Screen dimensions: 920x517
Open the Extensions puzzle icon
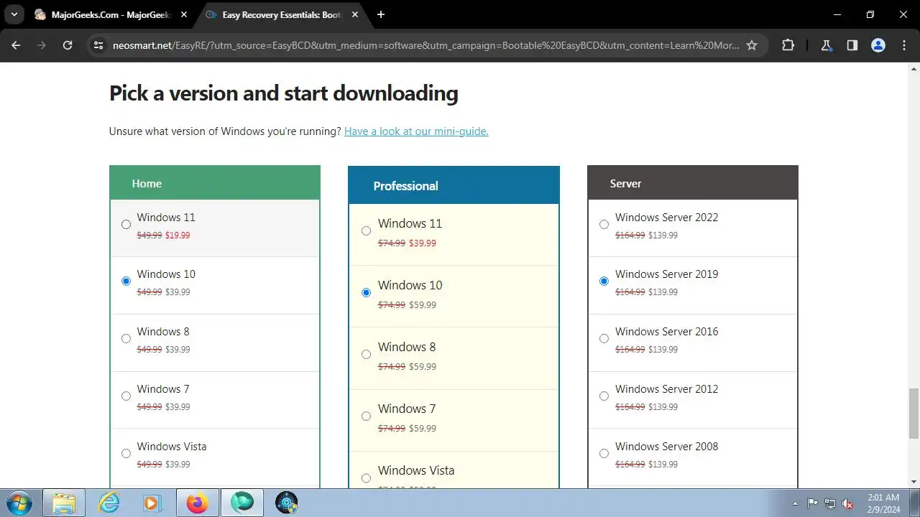click(x=788, y=45)
